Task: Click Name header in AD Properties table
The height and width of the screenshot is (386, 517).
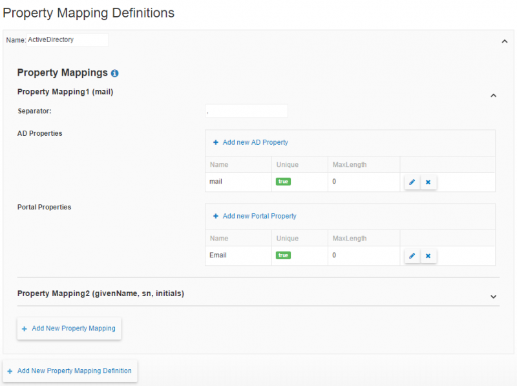Action: [x=219, y=165]
